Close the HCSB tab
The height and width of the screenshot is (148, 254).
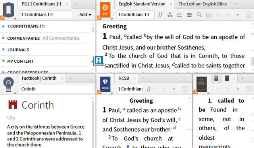coord(134,79)
